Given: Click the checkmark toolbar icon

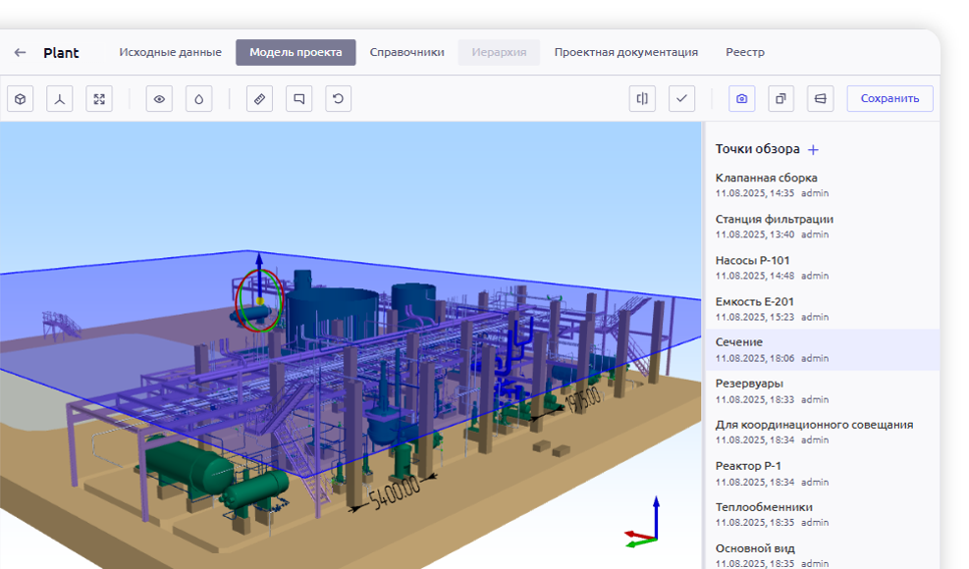Looking at the screenshot, I should (x=681, y=99).
